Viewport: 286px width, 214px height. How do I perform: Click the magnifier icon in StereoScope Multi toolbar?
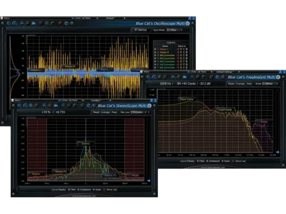coord(25,106)
